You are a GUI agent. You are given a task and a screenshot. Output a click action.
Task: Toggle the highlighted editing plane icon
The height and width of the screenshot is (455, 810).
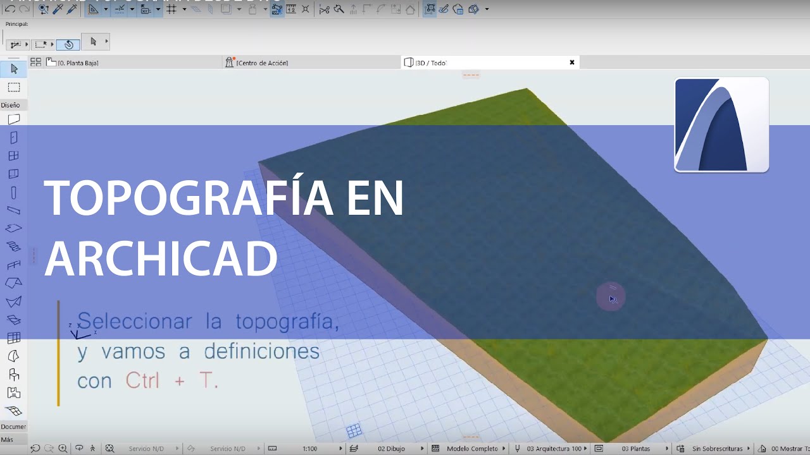coord(430,9)
